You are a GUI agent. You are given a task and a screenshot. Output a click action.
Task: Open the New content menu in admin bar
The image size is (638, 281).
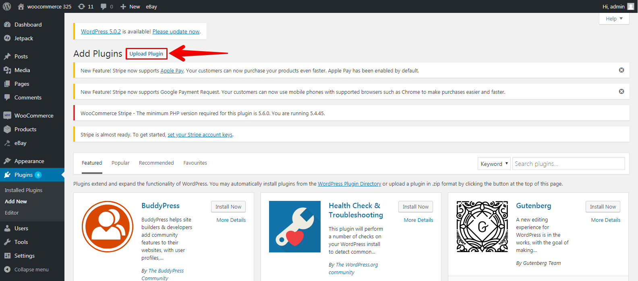click(130, 6)
